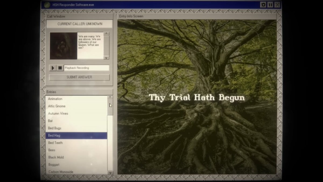The height and width of the screenshot is (182, 323).
Task: Click the Call Window panel header
Action: tap(79, 16)
